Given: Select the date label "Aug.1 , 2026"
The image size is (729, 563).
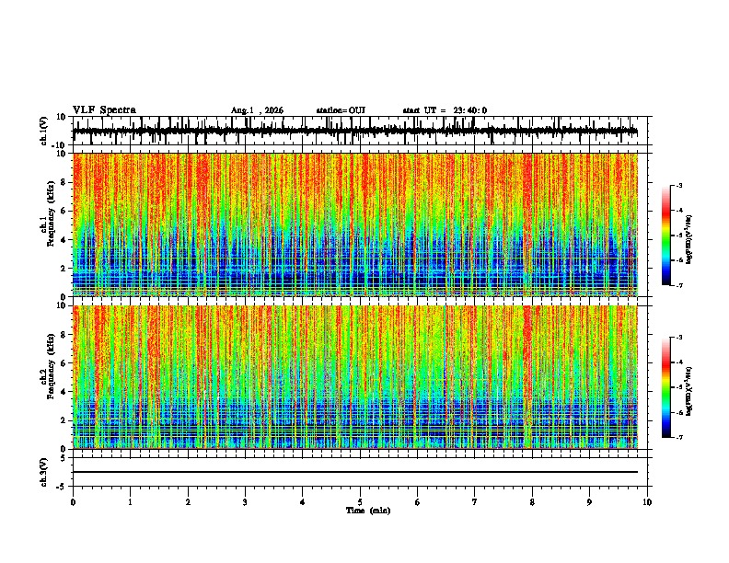Looking at the screenshot, I should coord(257,110).
